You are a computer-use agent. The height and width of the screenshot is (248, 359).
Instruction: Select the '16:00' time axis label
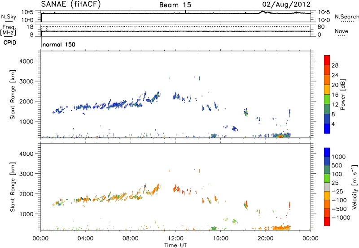click(x=220, y=239)
